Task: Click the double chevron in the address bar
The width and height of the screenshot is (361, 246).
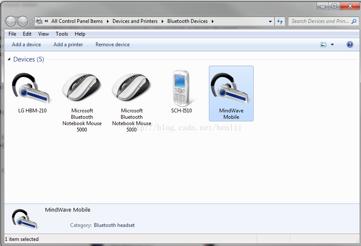Action: pyautogui.click(x=46, y=21)
